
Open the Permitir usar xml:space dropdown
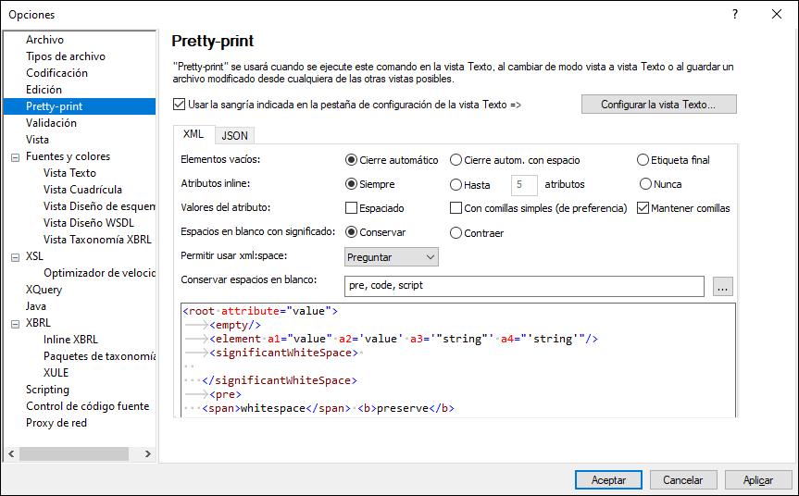click(x=391, y=256)
